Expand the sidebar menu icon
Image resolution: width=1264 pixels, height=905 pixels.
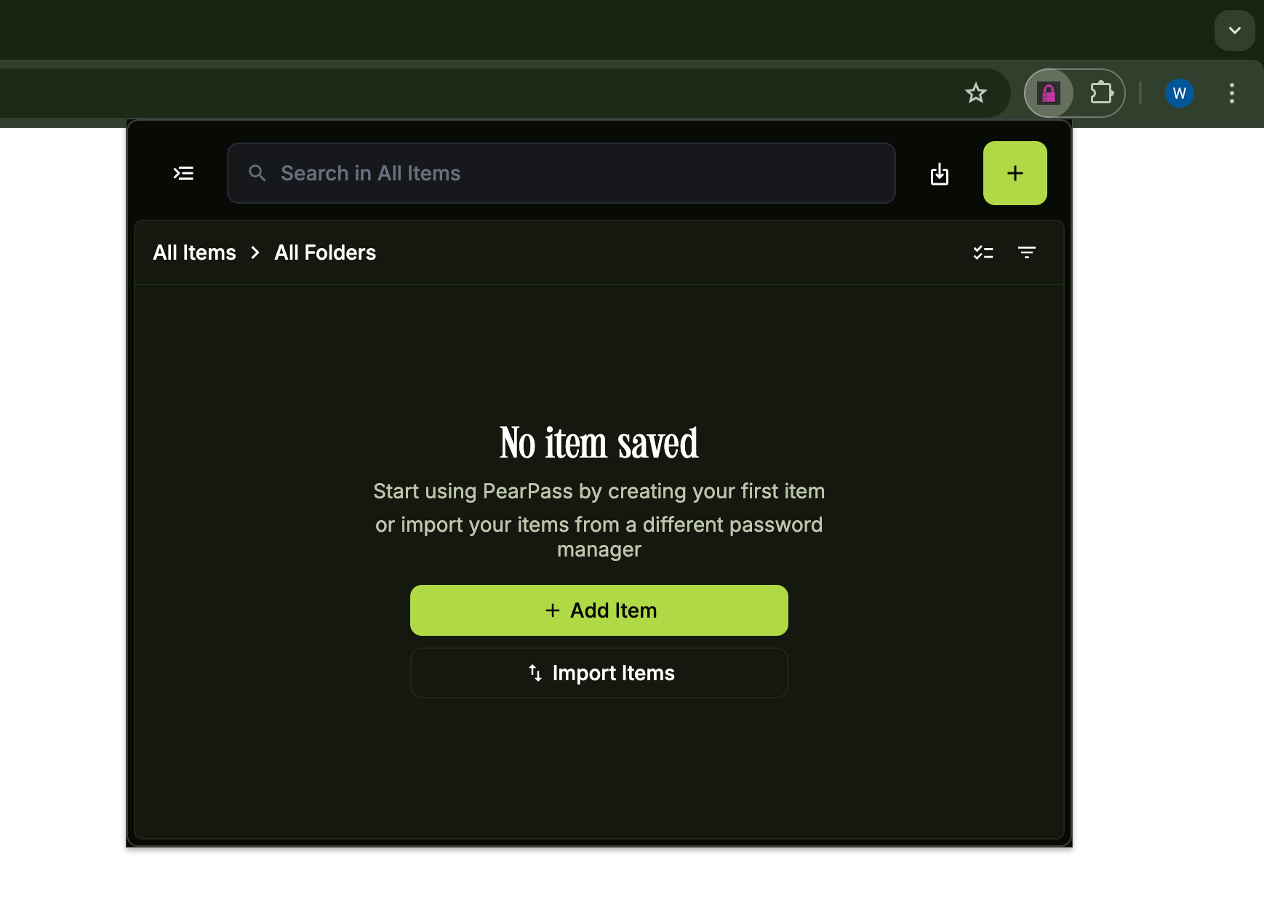coord(183,173)
